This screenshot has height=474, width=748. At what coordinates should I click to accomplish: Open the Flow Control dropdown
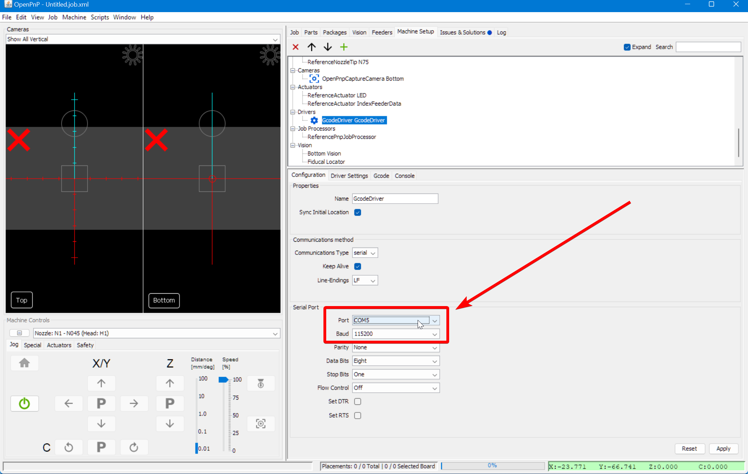pyautogui.click(x=435, y=388)
